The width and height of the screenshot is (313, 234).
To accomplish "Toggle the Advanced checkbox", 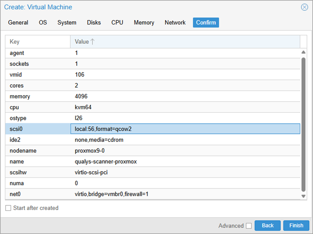I will point(249,226).
